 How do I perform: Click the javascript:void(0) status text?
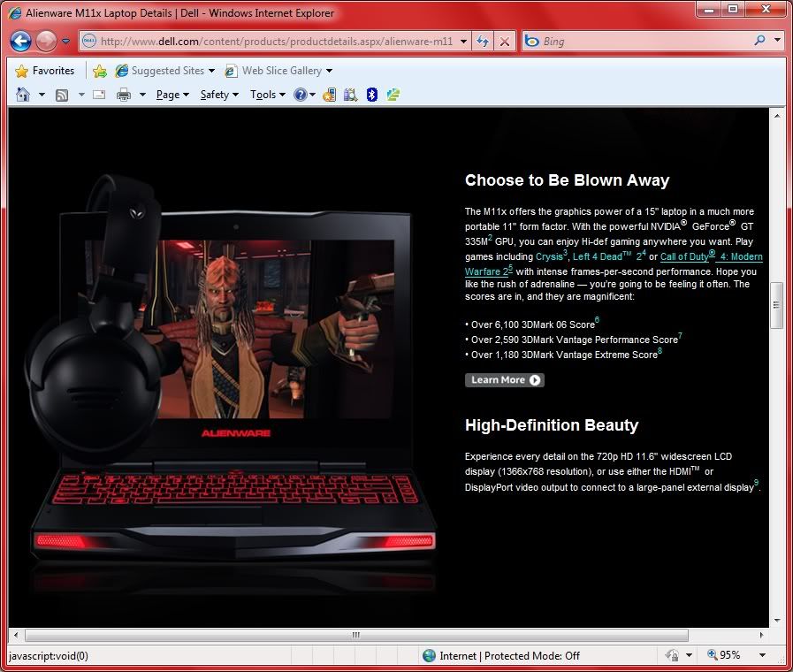pyautogui.click(x=49, y=656)
